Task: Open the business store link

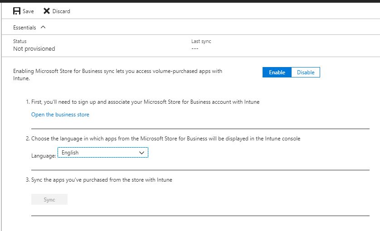Action: (x=60, y=115)
